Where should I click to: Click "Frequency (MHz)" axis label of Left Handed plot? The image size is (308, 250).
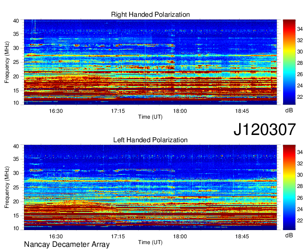[x=7, y=187]
